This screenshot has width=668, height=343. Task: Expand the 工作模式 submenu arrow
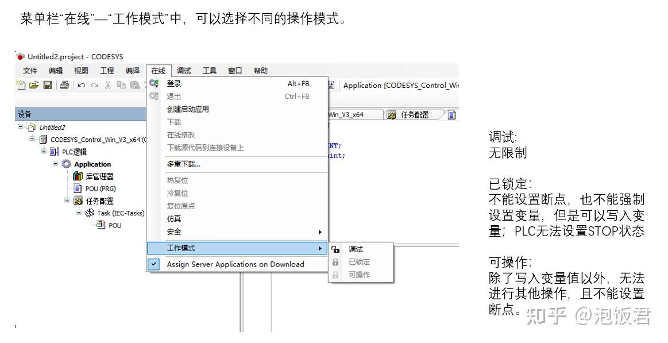point(320,248)
